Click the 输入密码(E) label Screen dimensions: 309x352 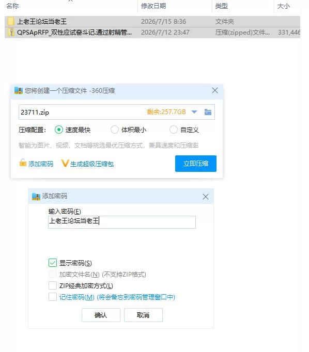tap(65, 211)
